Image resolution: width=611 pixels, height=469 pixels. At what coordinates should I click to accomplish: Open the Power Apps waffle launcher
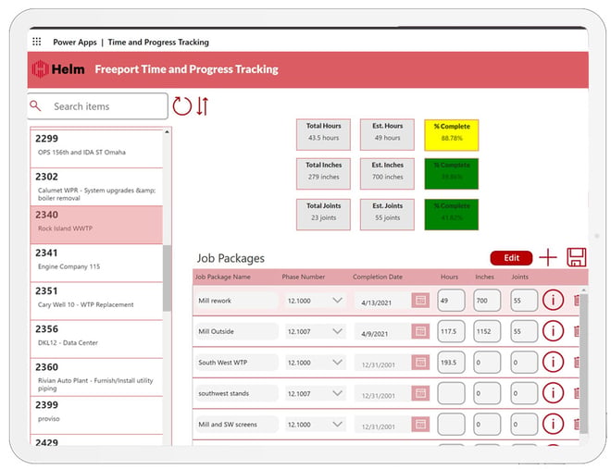37,42
